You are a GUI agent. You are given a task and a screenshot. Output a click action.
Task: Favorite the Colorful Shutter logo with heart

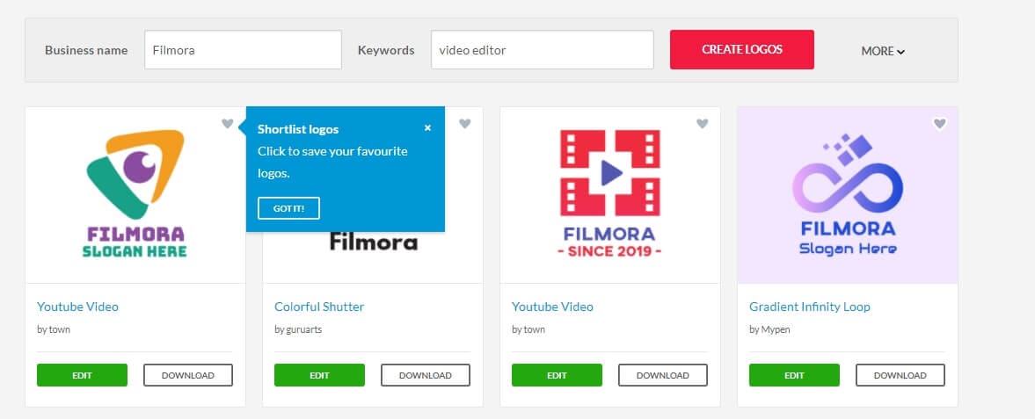click(464, 123)
